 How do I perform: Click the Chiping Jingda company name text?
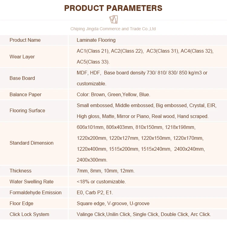(113, 29)
